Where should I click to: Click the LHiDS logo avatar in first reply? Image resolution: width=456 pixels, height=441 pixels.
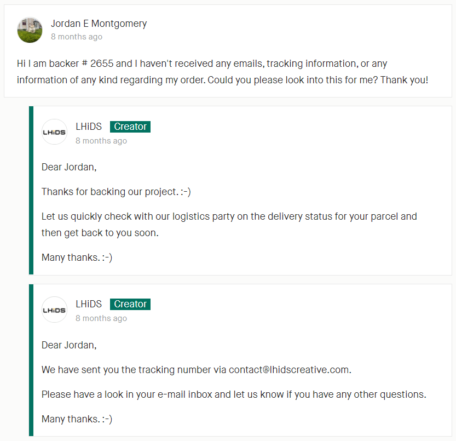(54, 132)
